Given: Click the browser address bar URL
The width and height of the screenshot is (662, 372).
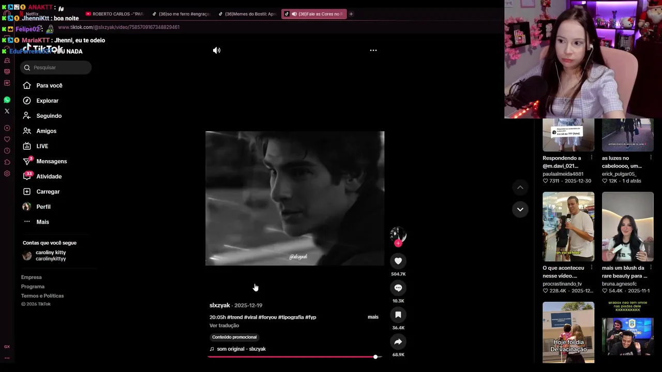Looking at the screenshot, I should point(118,27).
